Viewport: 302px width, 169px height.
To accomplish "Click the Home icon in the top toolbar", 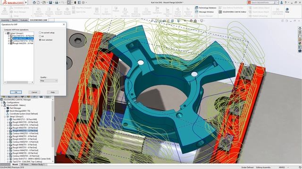I will pyautogui.click(x=34, y=2).
